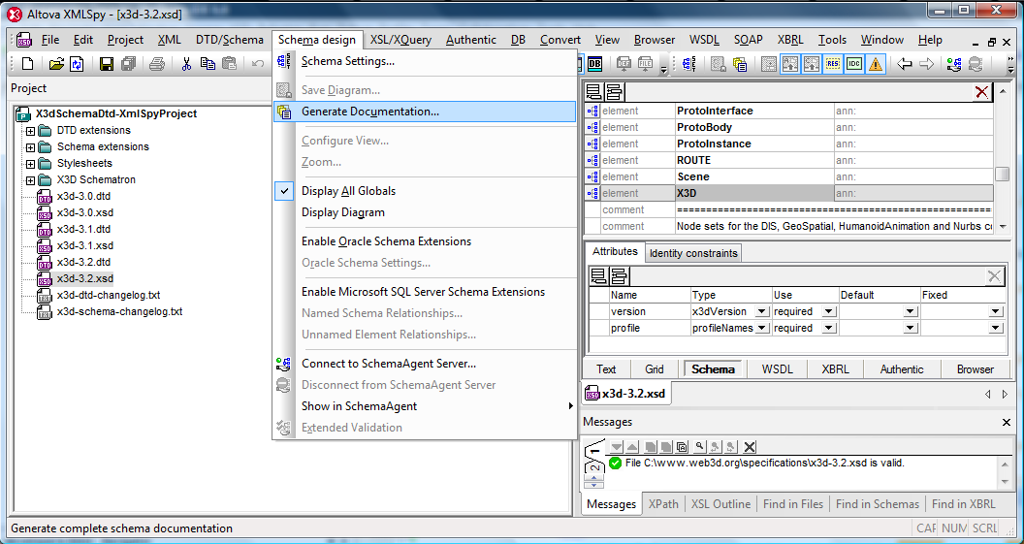Click the Cut scissors toolbar icon
Screen dimensions: 1024x544
point(186,64)
